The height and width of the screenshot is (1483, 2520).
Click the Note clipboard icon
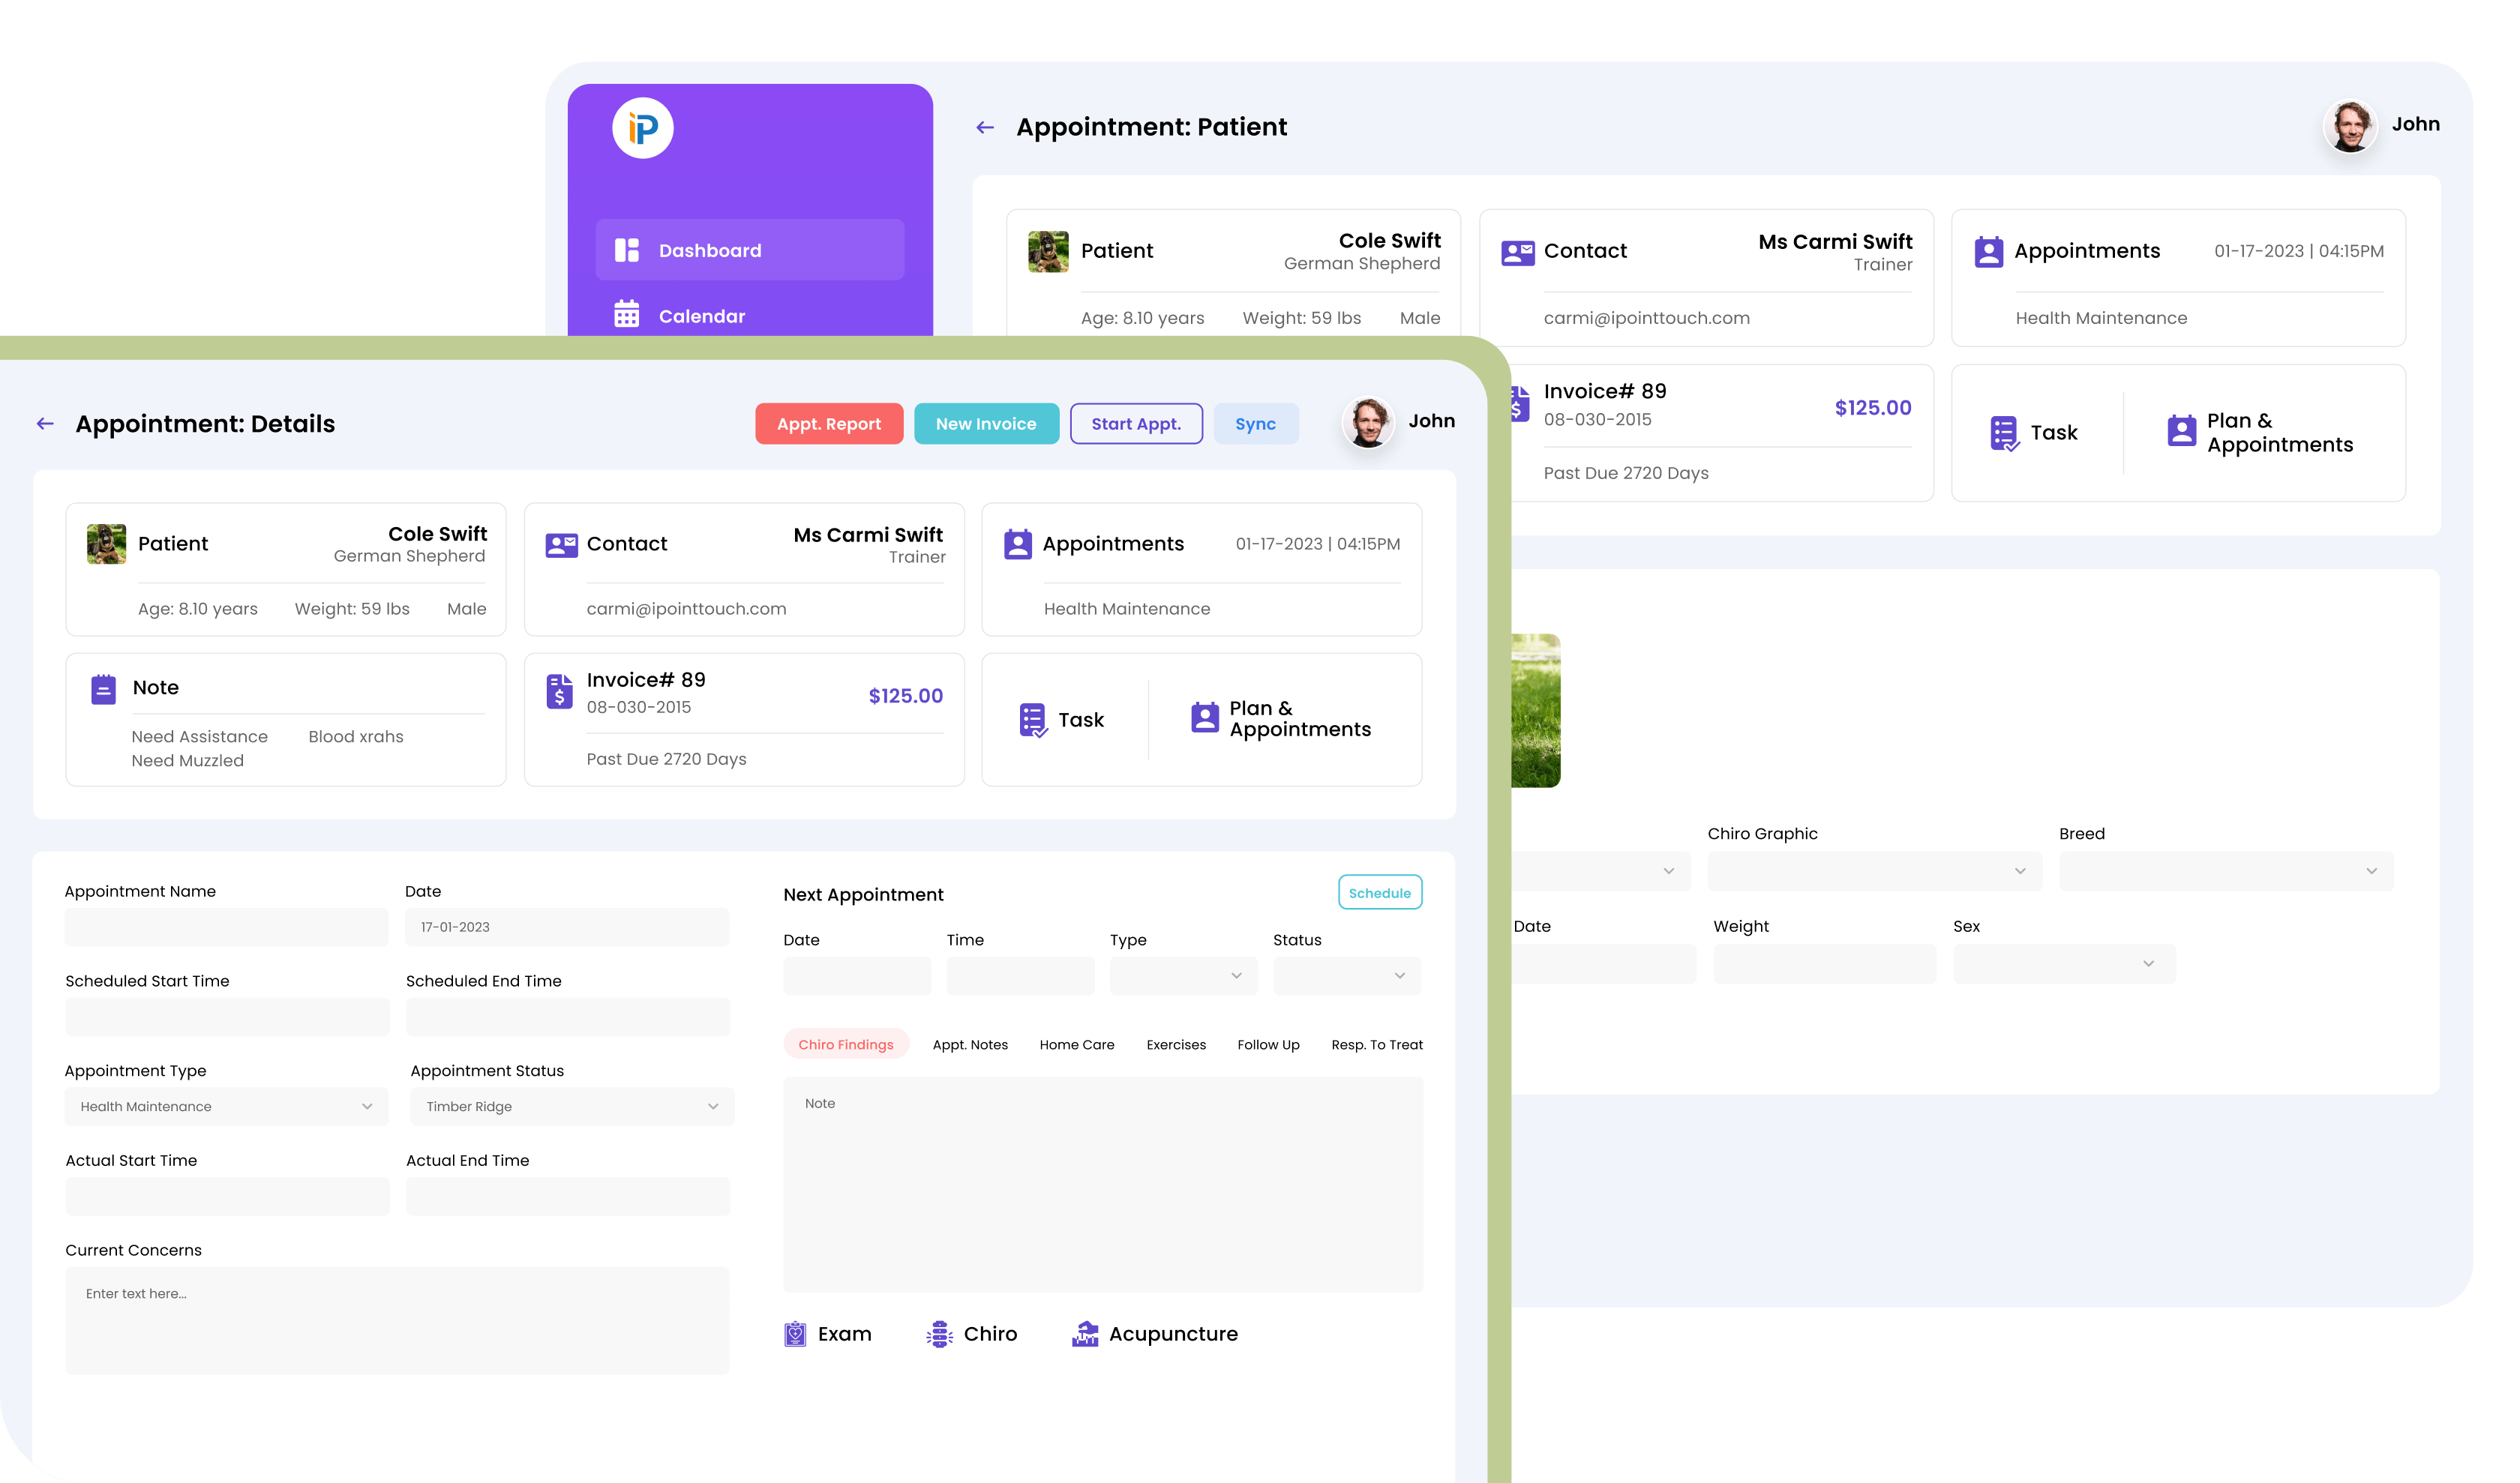point(104,688)
